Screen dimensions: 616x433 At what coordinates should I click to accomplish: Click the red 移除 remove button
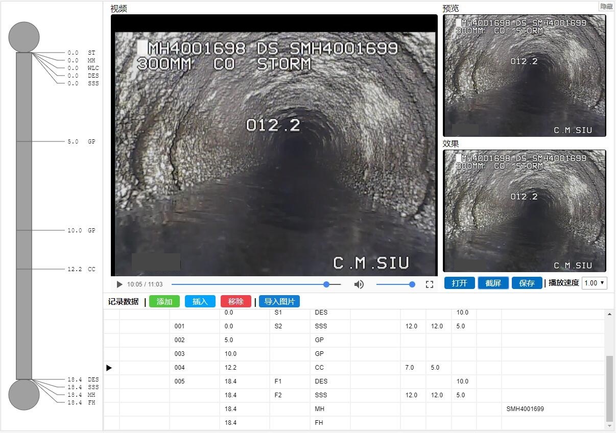coord(235,301)
